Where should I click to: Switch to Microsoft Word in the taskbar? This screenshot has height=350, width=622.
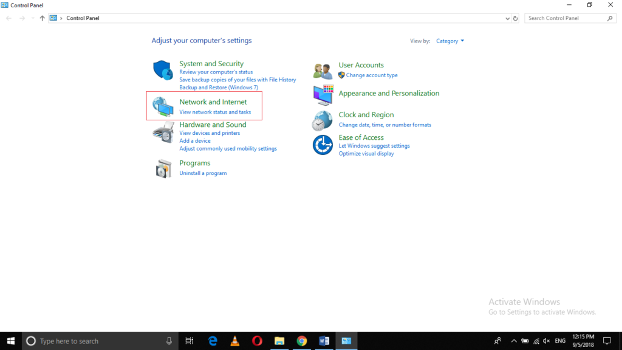[324, 341]
